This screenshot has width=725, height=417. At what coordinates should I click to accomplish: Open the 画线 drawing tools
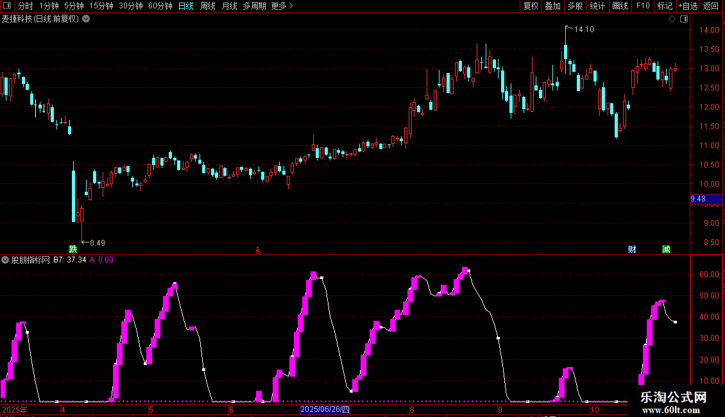pos(620,6)
